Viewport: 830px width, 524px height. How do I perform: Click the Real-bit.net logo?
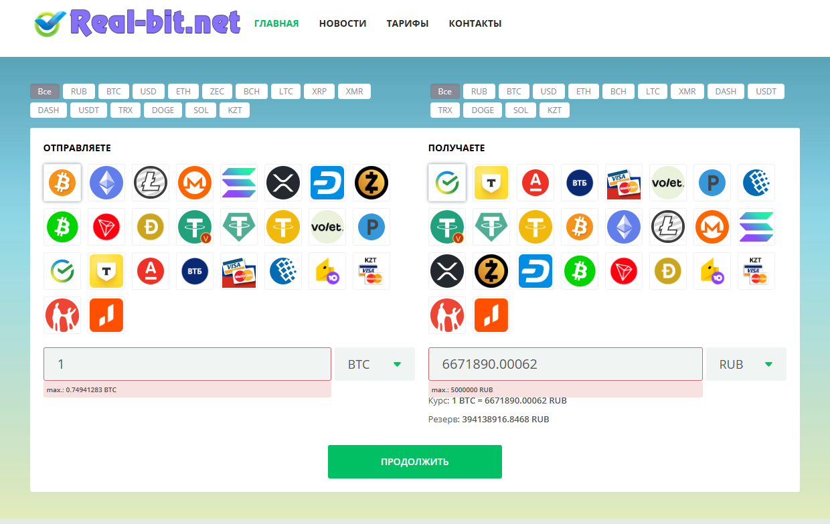(x=137, y=23)
